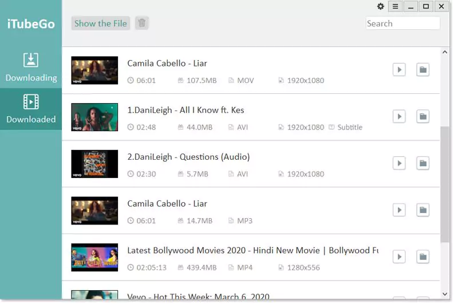Play Latest Bollywood Movies 2020 video
The image size is (458, 304).
pos(399,256)
